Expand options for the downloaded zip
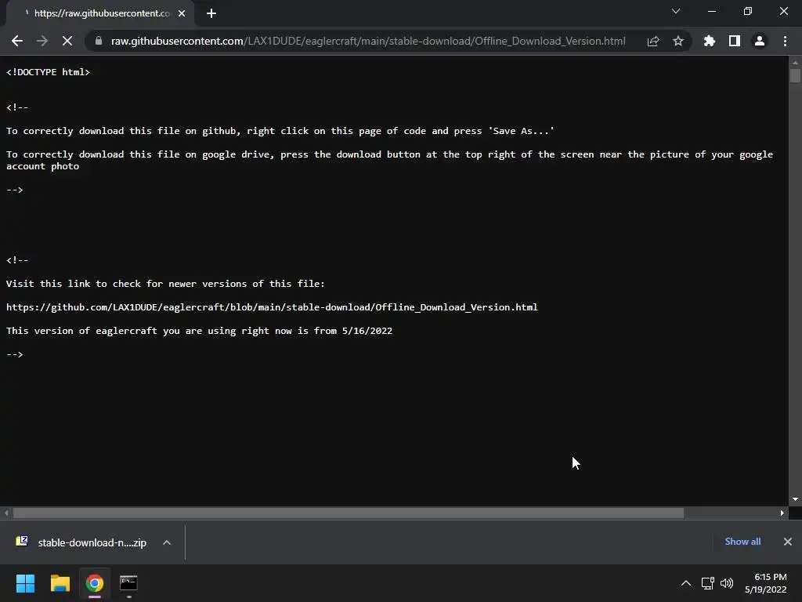Viewport: 802px width, 602px height. tap(167, 542)
